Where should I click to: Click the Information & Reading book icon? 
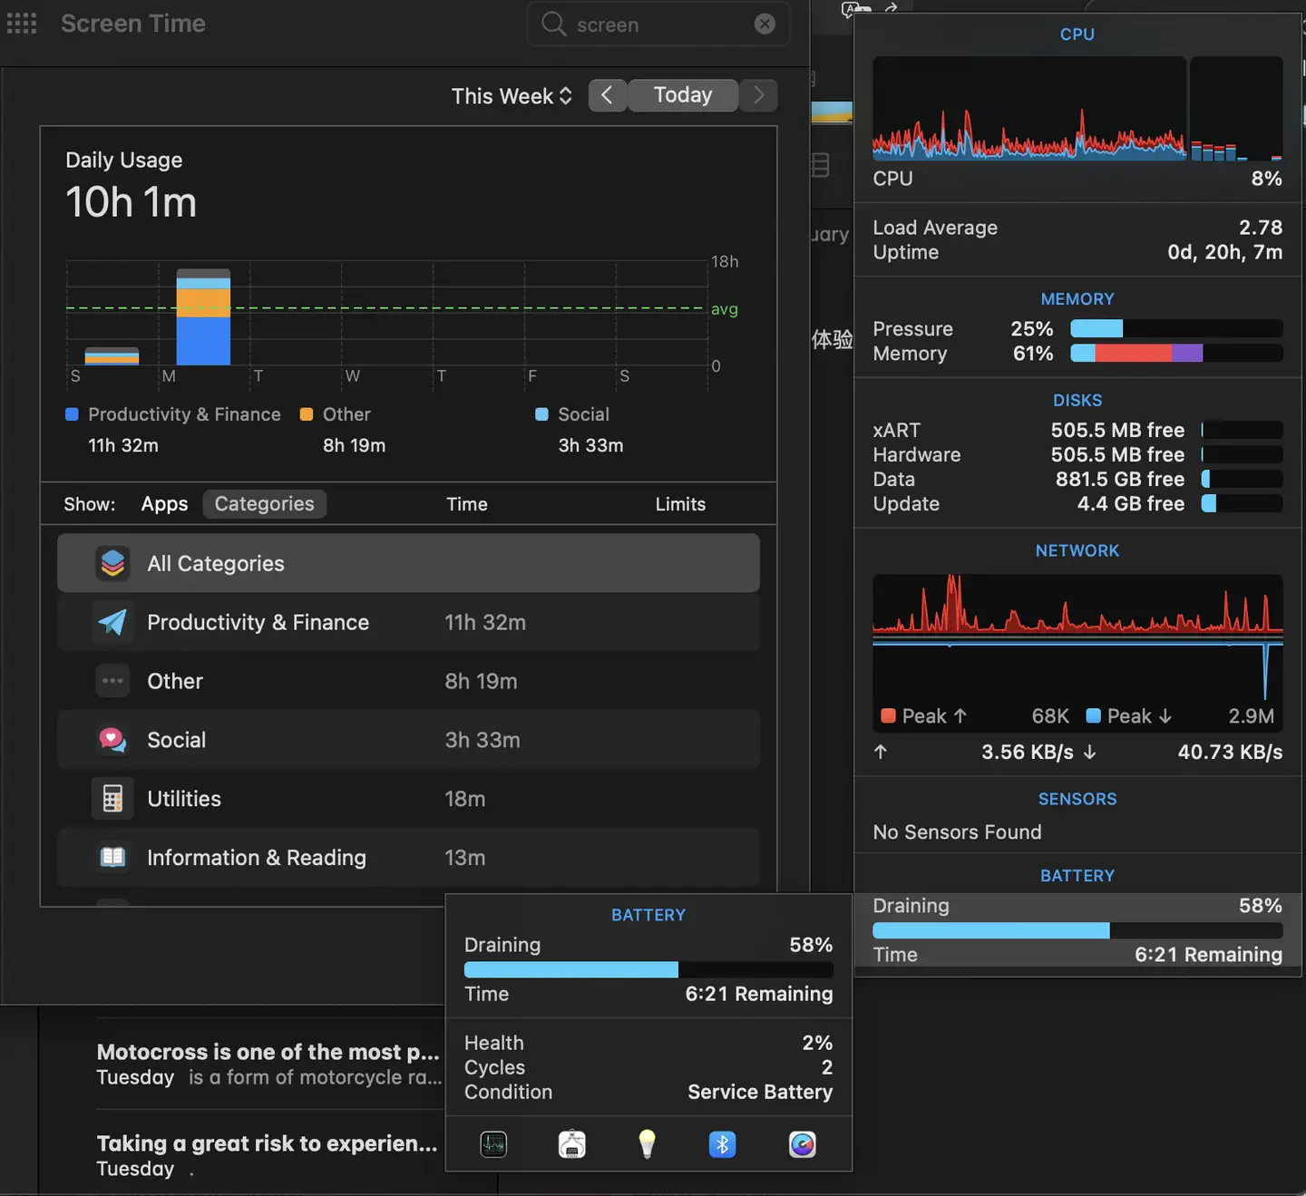click(112, 858)
